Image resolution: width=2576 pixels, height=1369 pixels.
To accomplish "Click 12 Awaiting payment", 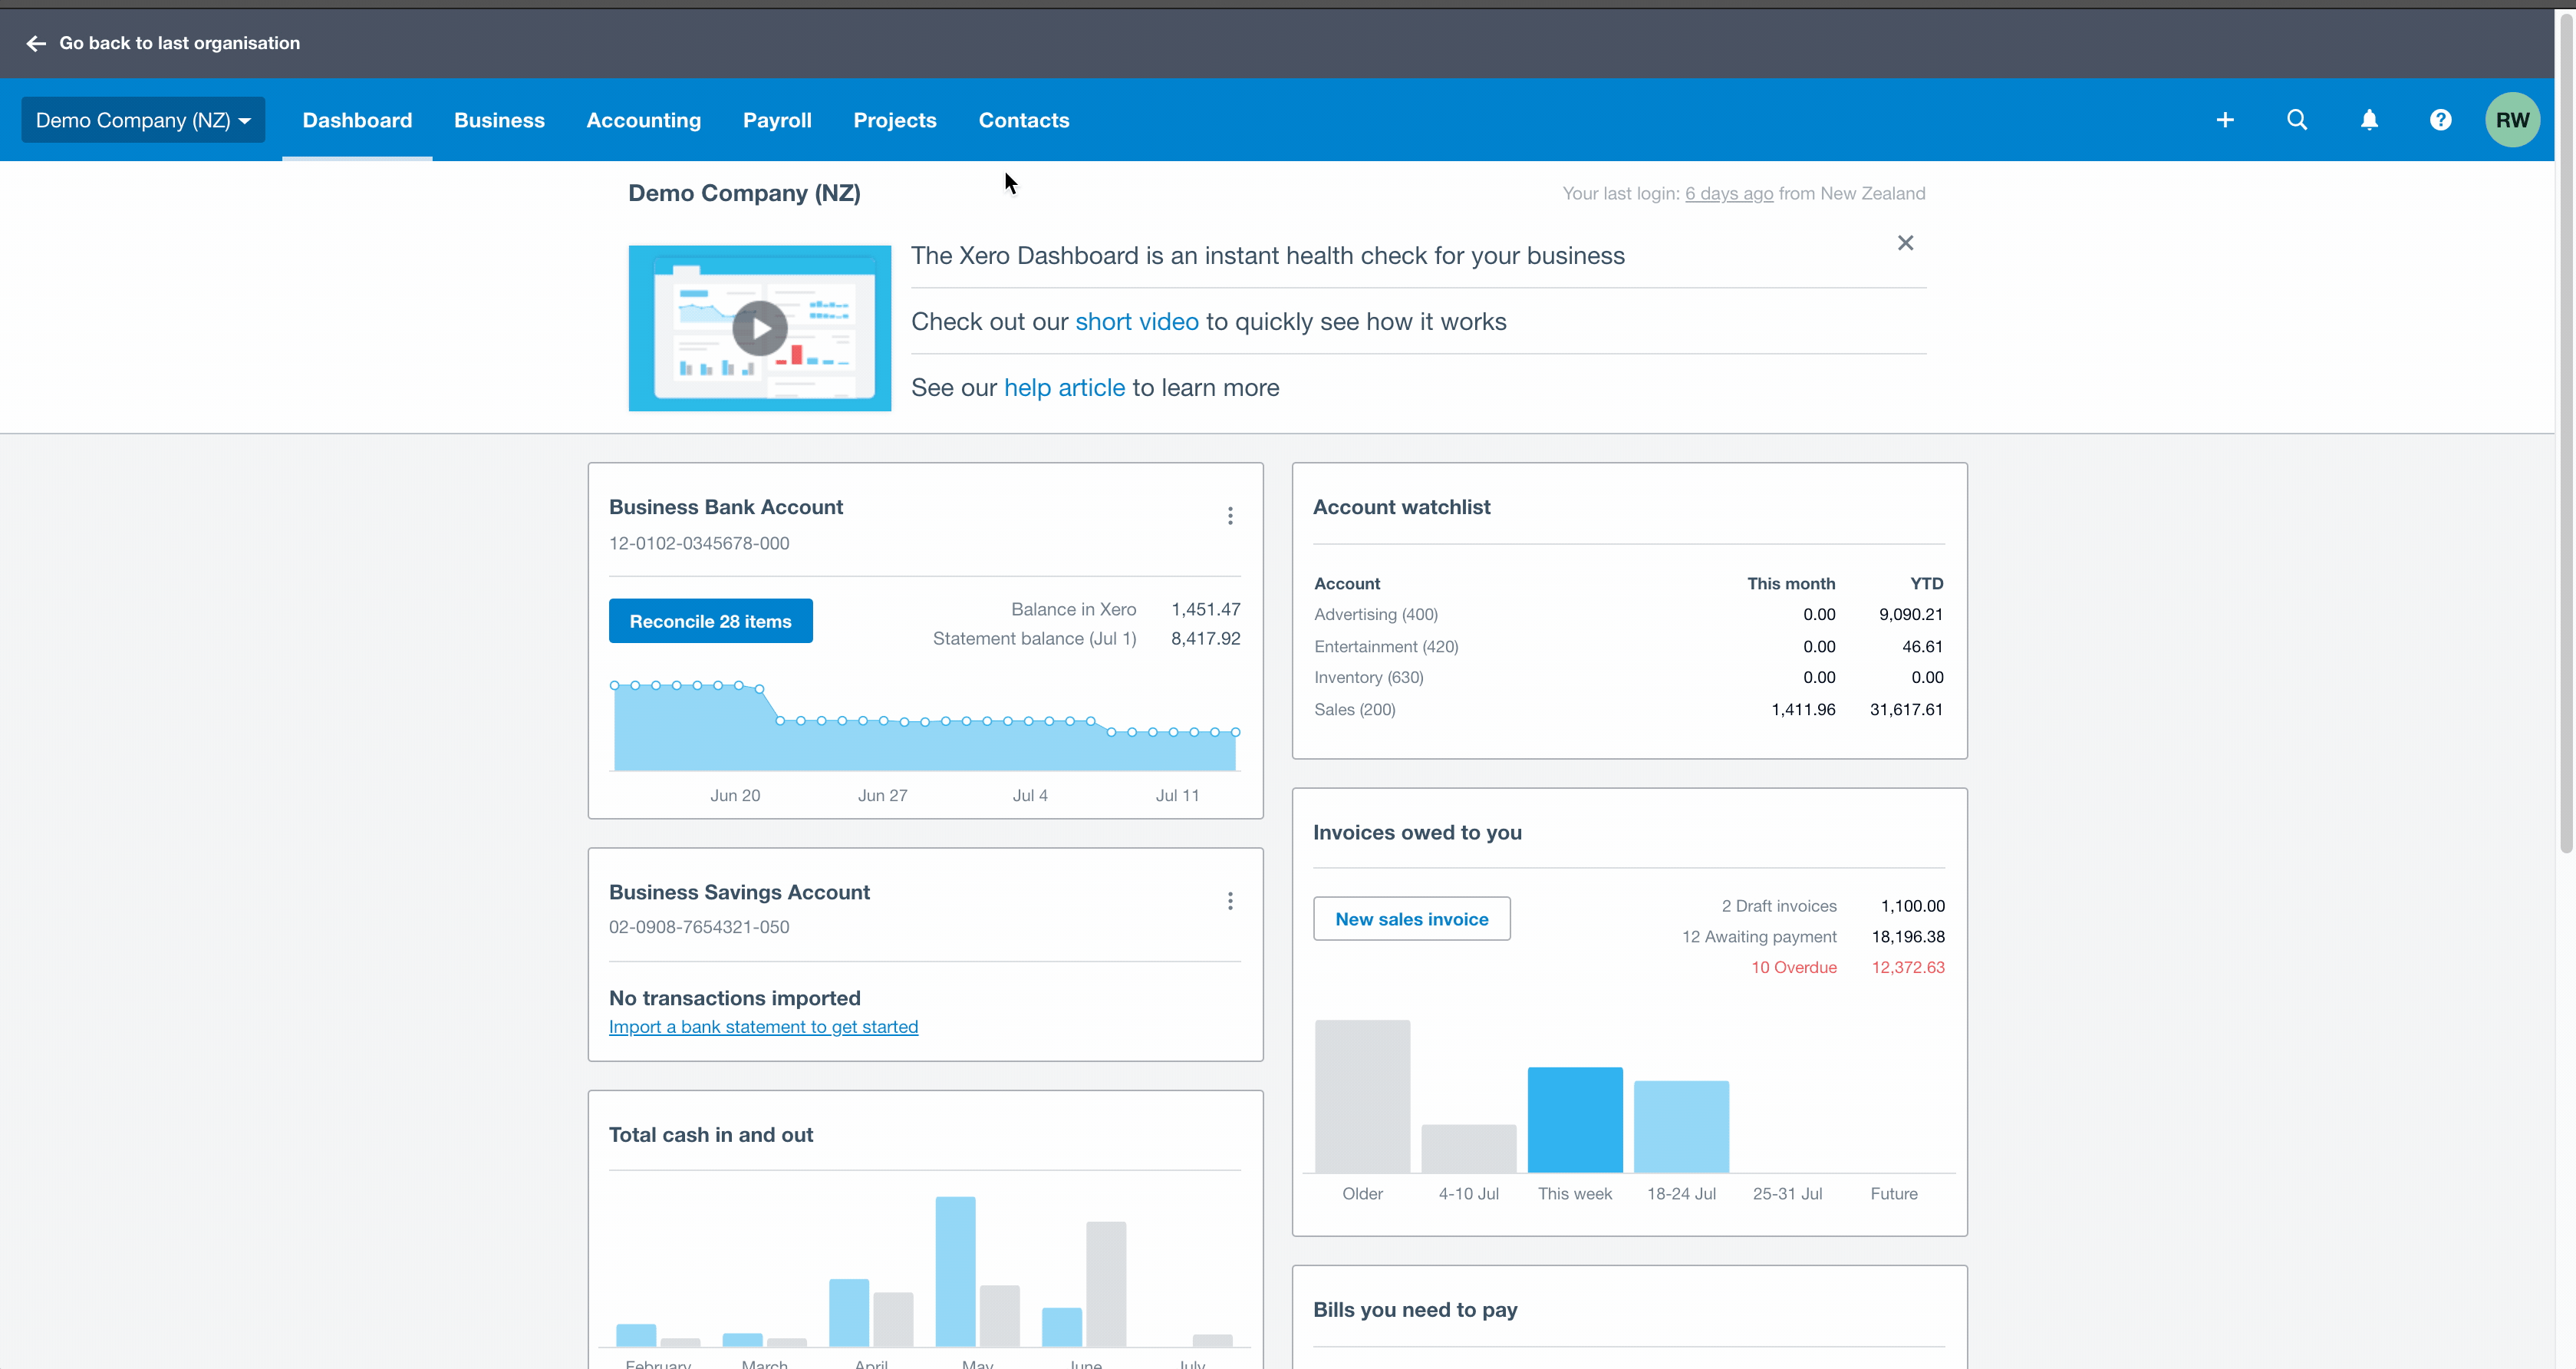I will click(1760, 937).
